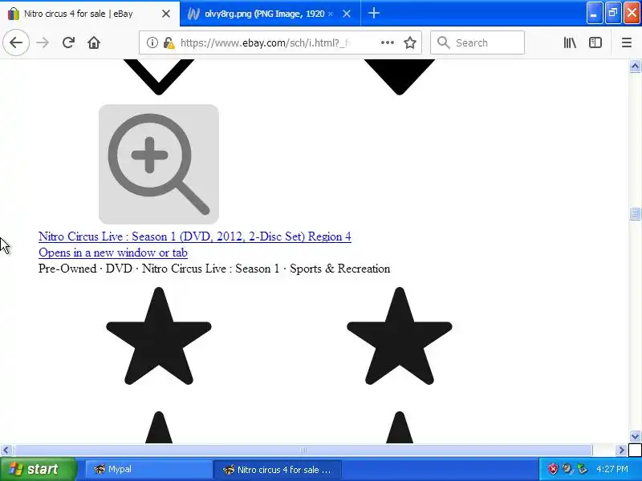The width and height of the screenshot is (642, 481).
Task: Click the horizontal scrollbar right arrow
Action: (621, 451)
